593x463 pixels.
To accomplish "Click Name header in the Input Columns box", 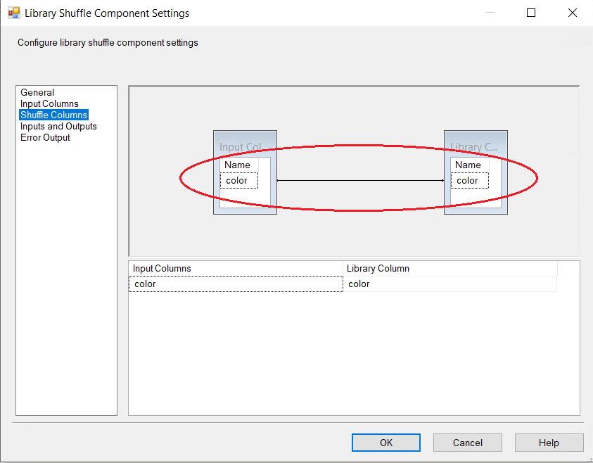I will 238,165.
